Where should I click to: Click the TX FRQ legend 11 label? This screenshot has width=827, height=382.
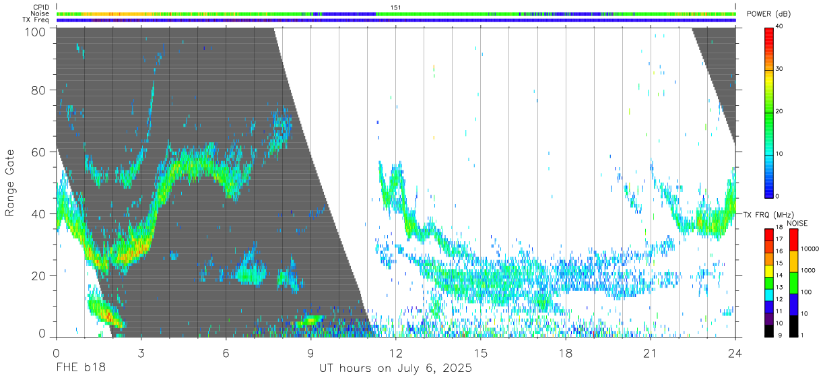[779, 312]
